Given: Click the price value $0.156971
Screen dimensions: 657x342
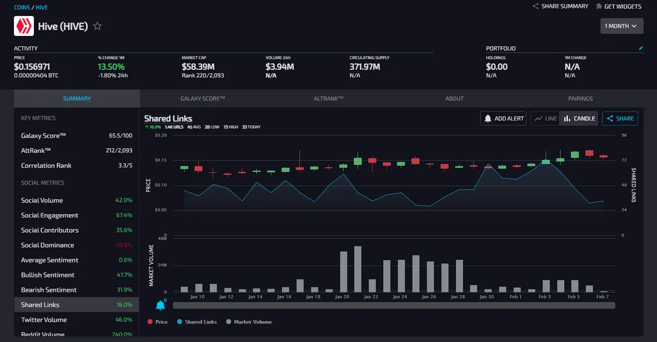Looking at the screenshot, I should coord(32,67).
